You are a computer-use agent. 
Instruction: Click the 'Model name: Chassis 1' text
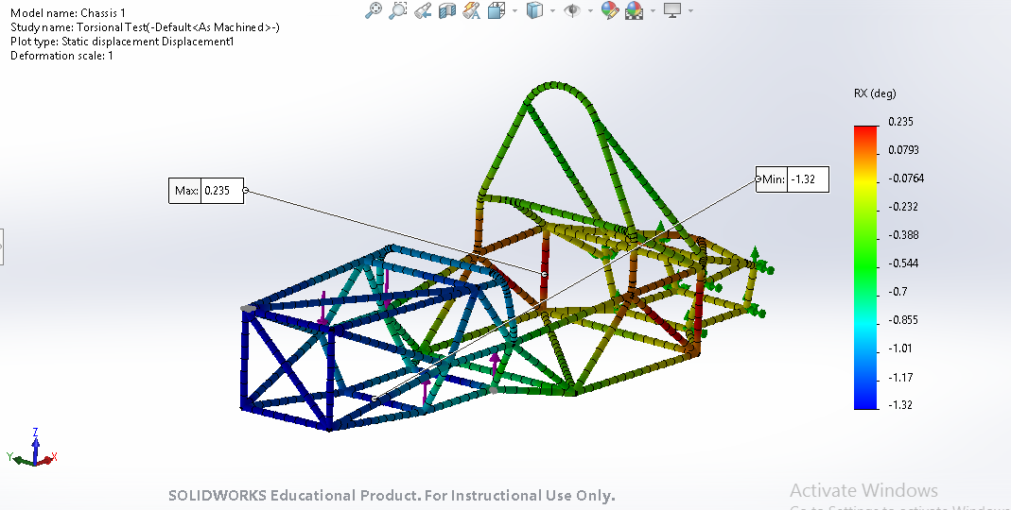click(68, 13)
